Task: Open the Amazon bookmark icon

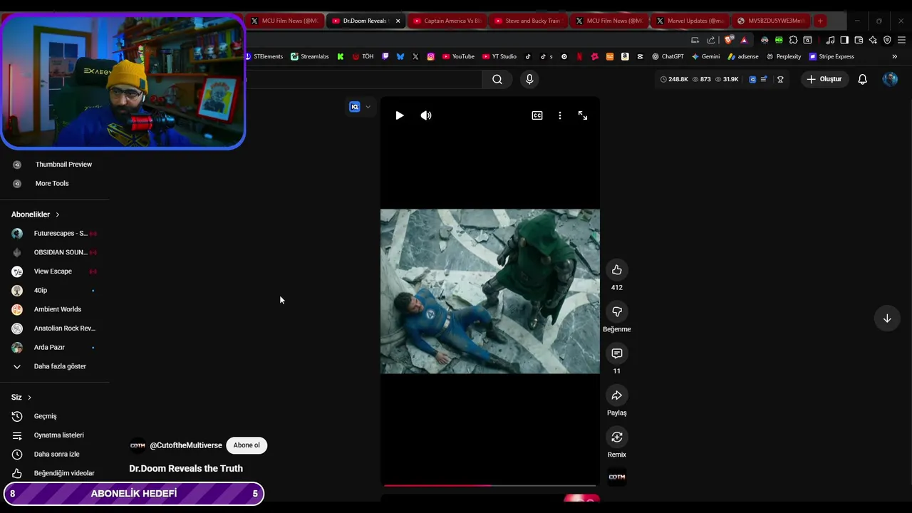Action: tap(625, 56)
